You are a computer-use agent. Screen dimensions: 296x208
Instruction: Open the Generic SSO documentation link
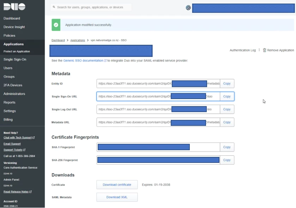(x=83, y=61)
